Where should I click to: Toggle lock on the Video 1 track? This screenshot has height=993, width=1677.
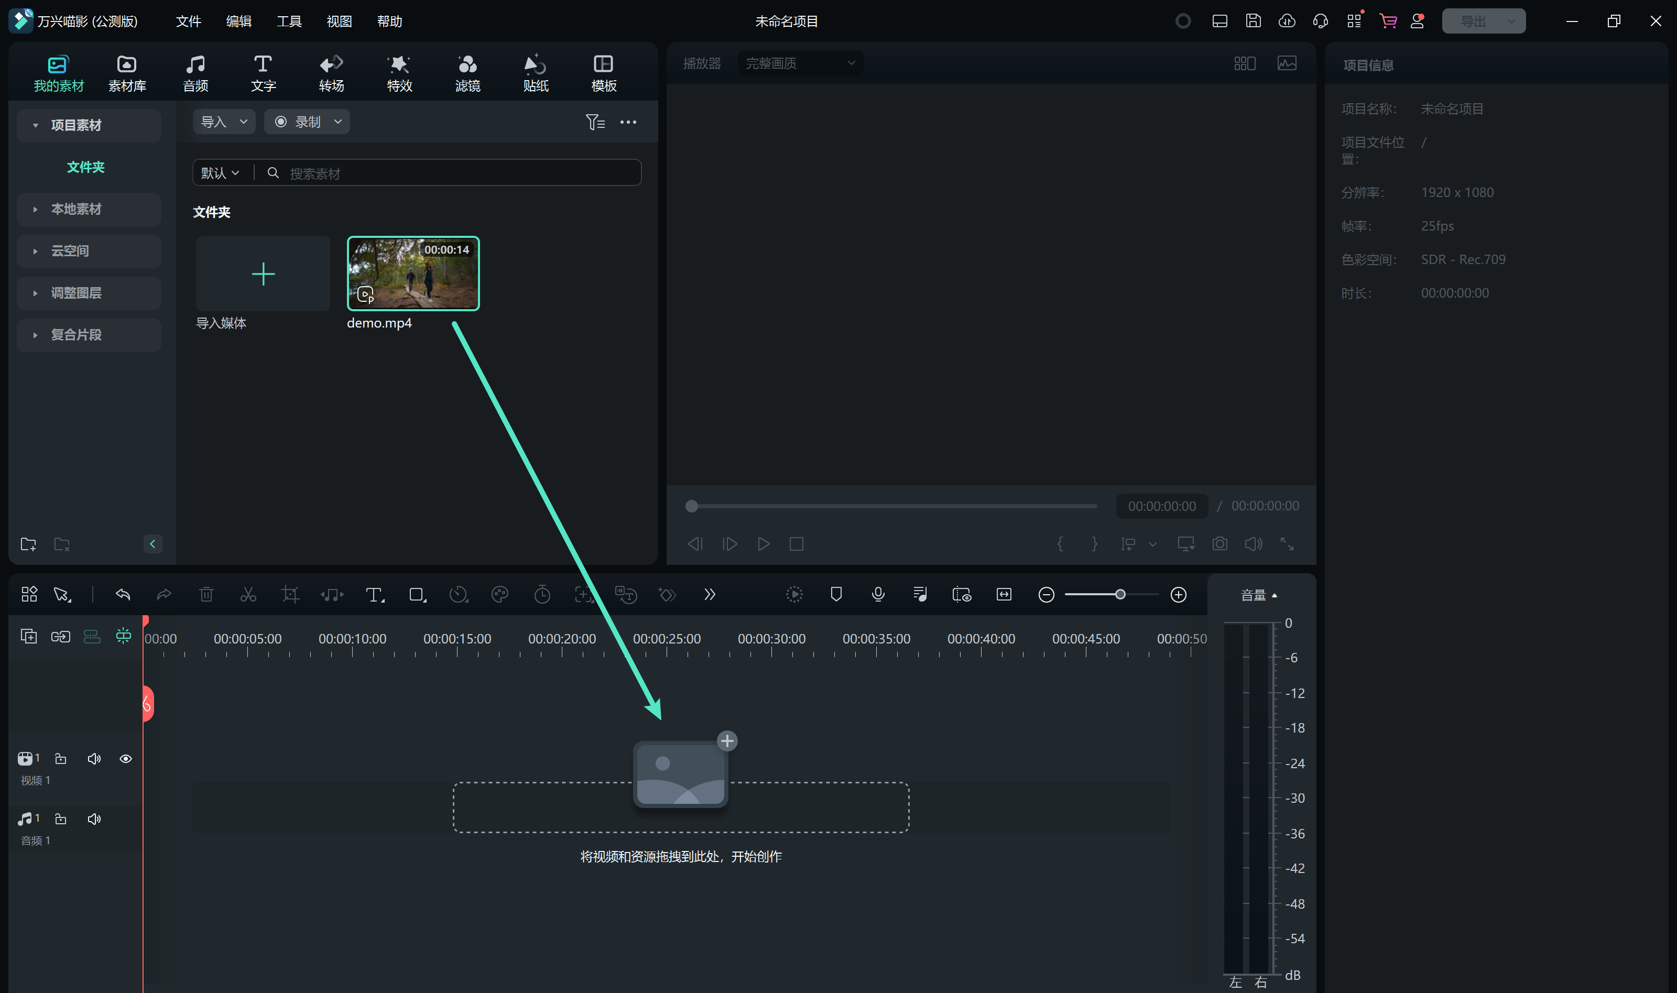tap(60, 758)
